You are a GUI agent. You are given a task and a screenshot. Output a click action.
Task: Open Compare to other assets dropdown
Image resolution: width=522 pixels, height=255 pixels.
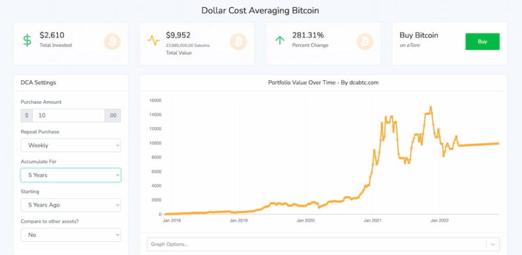[71, 235]
